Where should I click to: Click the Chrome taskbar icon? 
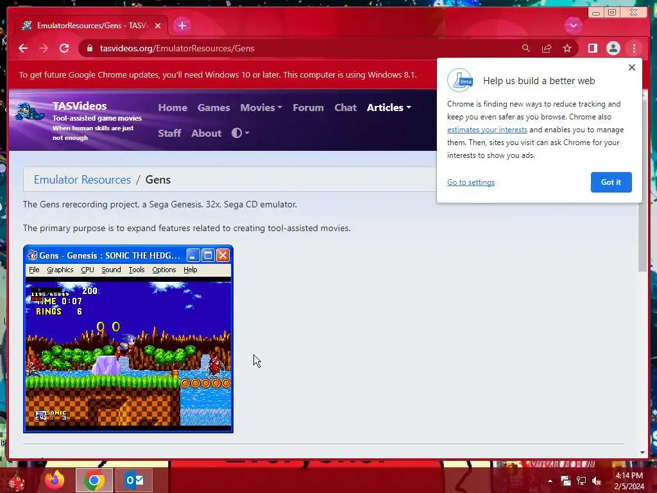point(94,480)
